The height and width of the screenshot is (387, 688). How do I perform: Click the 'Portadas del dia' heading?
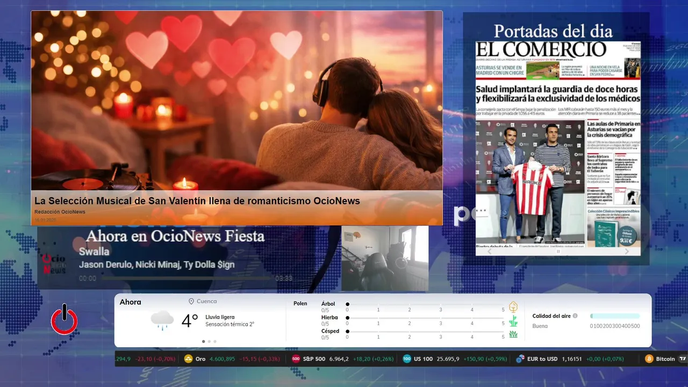pos(553,30)
